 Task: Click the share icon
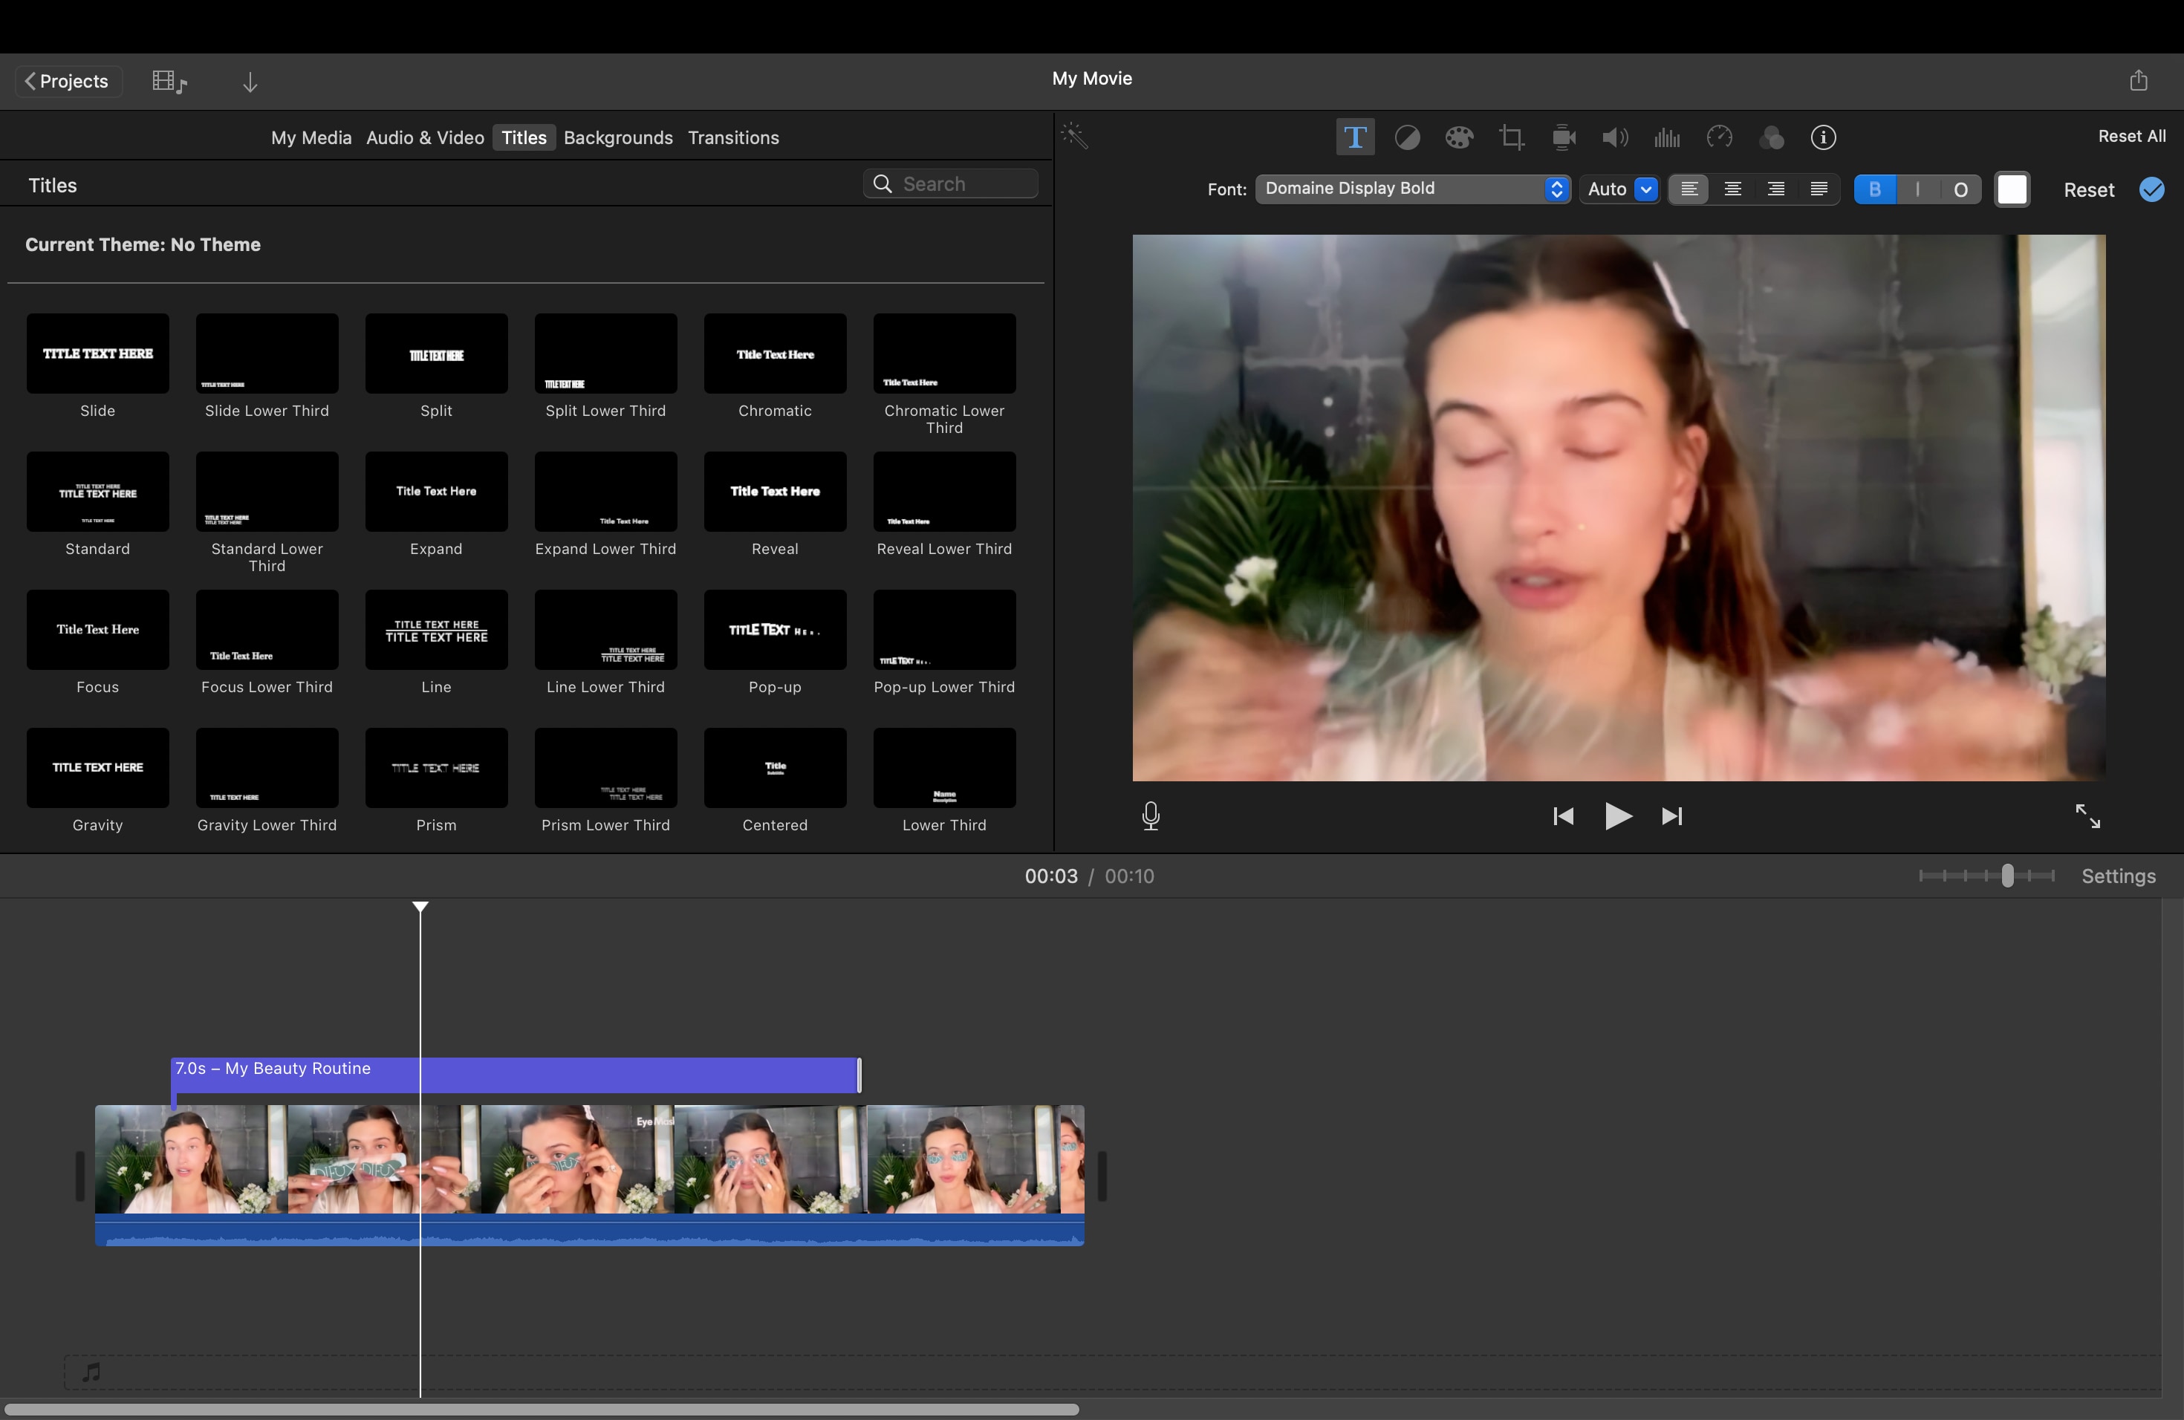point(2138,79)
